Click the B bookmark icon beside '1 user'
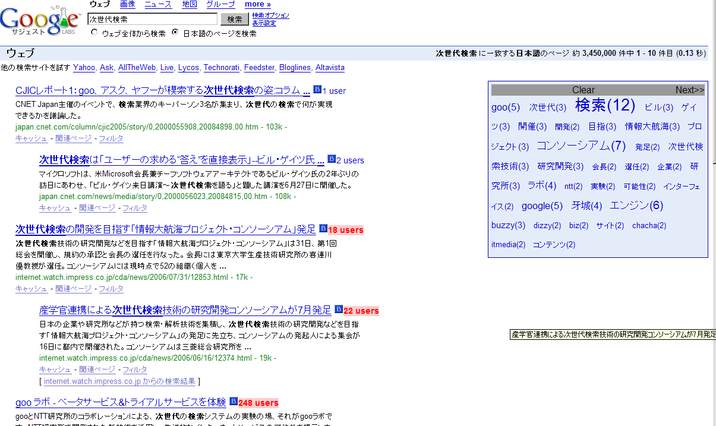This screenshot has width=716, height=426. pos(317,90)
